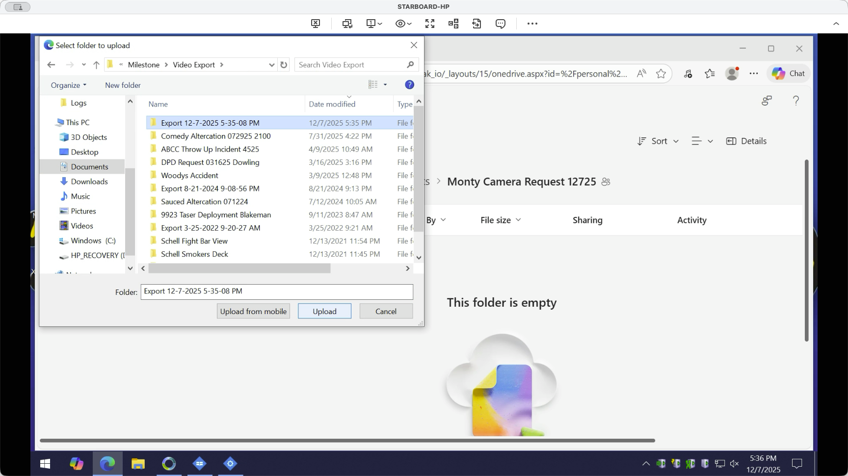Open more options ellipsis in remote toolbar

[x=532, y=24]
